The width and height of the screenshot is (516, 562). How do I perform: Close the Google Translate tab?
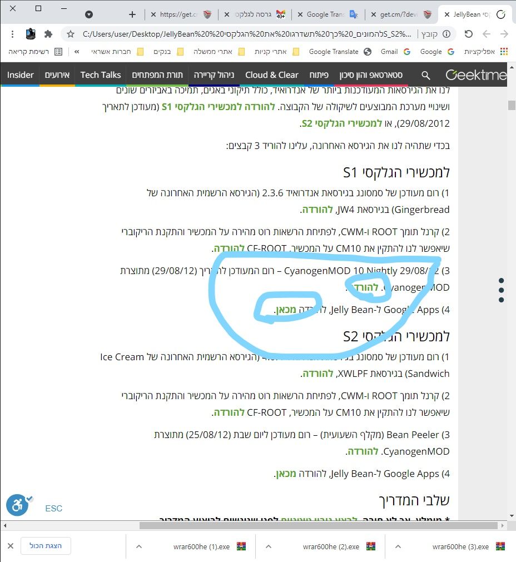(x=300, y=14)
